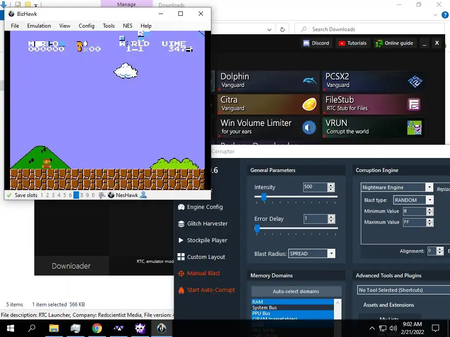Open VRUN via its pixel icon
Image resolution: width=450 pixels, height=337 pixels.
click(414, 128)
